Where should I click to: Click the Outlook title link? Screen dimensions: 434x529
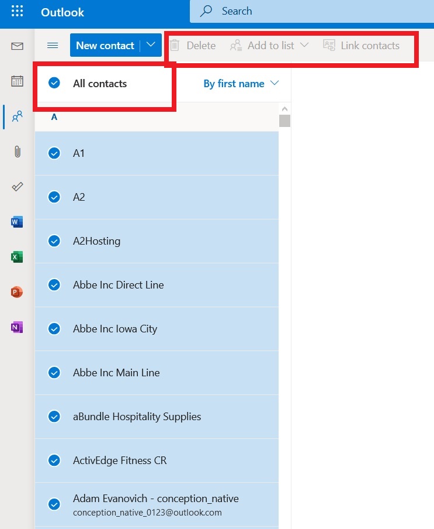[x=63, y=12]
